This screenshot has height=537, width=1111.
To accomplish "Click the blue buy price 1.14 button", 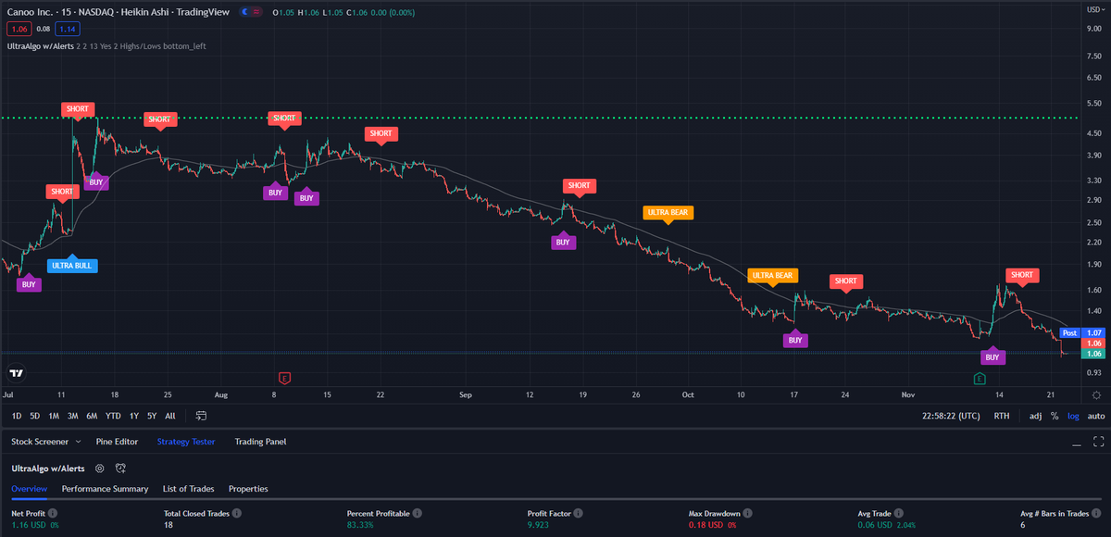I will (69, 29).
